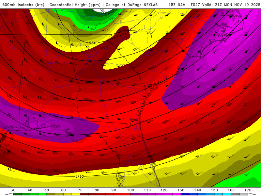Click the 30 value on the colorbar scale
261x196 pixels.
click(x=13, y=190)
